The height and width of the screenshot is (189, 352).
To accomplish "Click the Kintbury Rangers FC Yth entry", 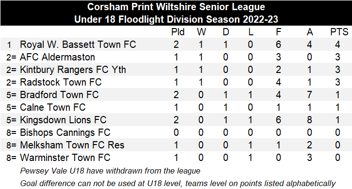I will 73,70.
